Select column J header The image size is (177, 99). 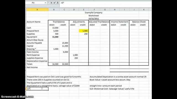(x=134, y=10)
